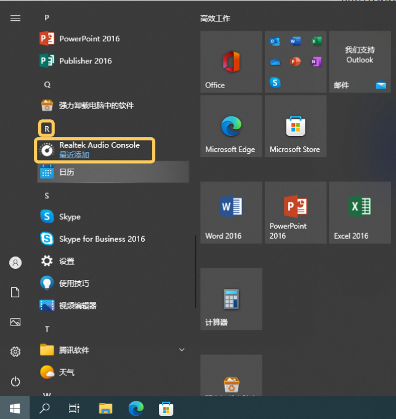The image size is (396, 419).
Task: Open the user account button in the sidebar
Action: click(15, 263)
